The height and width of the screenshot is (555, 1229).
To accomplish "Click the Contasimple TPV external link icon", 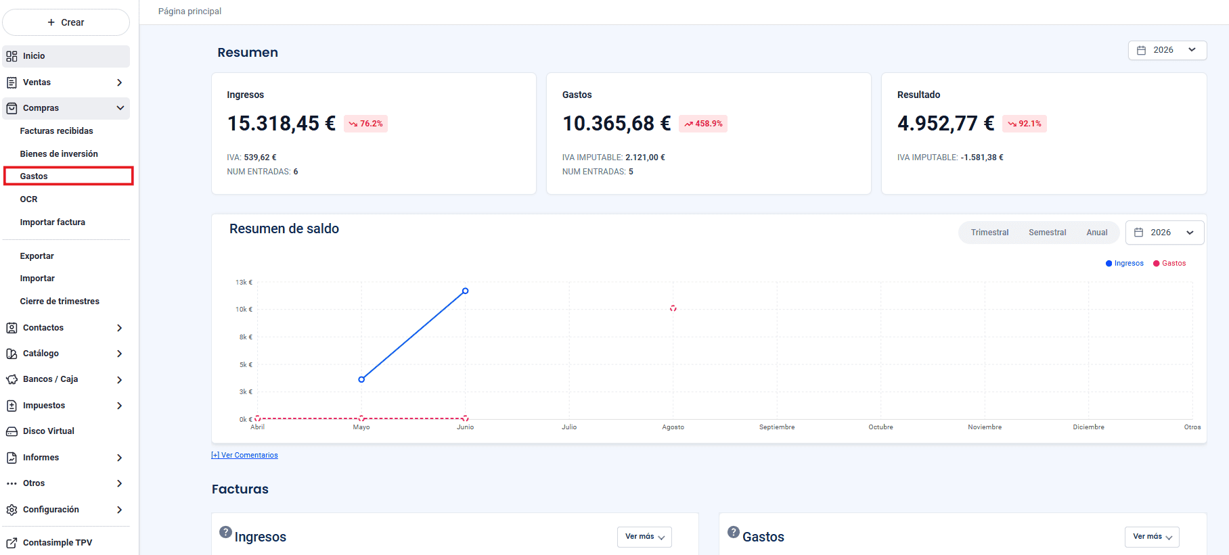I will tap(12, 543).
